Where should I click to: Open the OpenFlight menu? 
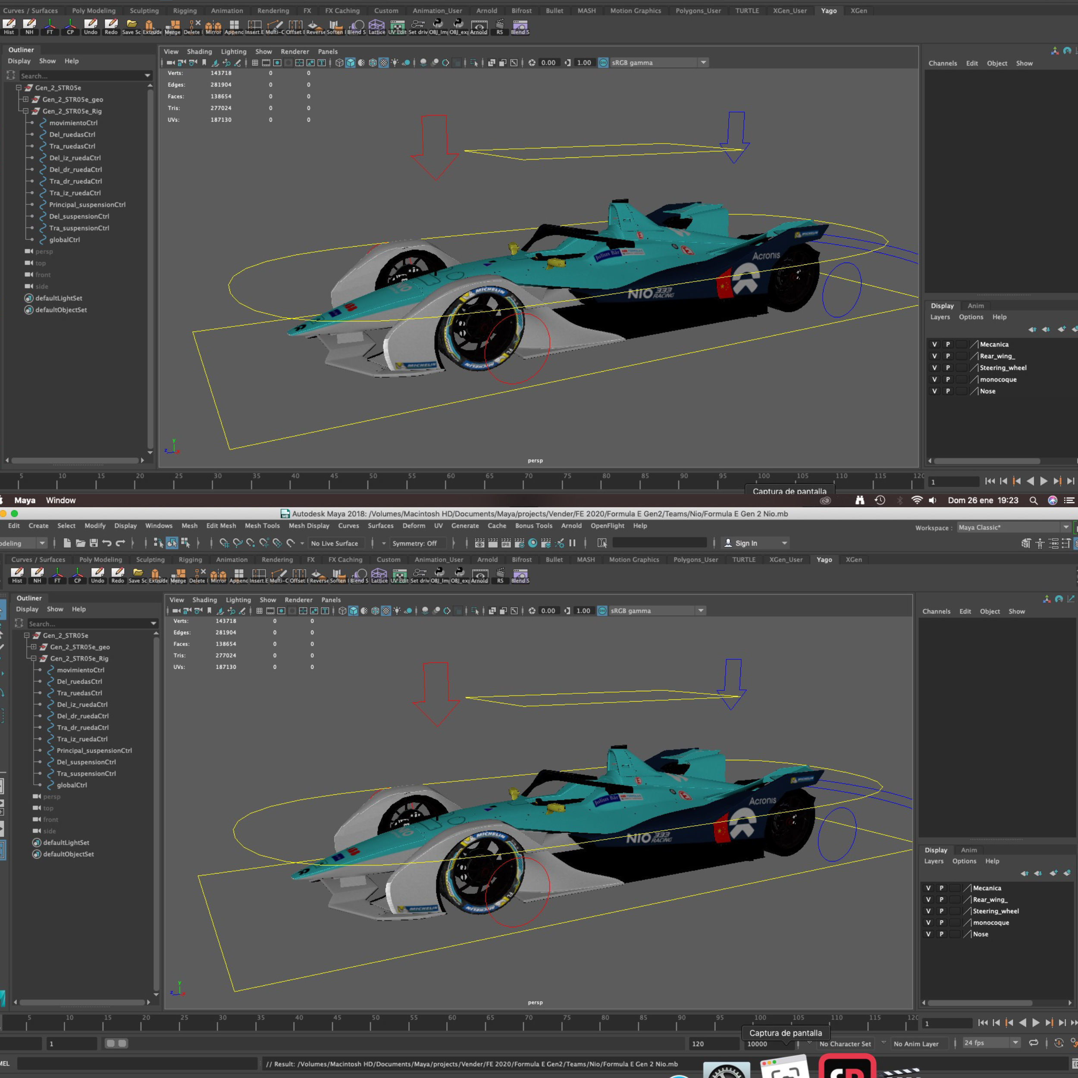[x=607, y=526]
